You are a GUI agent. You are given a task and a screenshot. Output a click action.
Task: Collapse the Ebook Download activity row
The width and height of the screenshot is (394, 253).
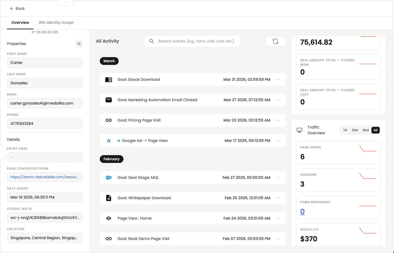click(278, 80)
